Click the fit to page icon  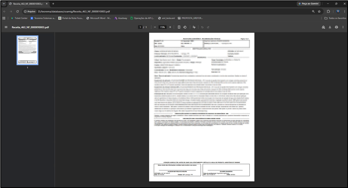(179, 27)
